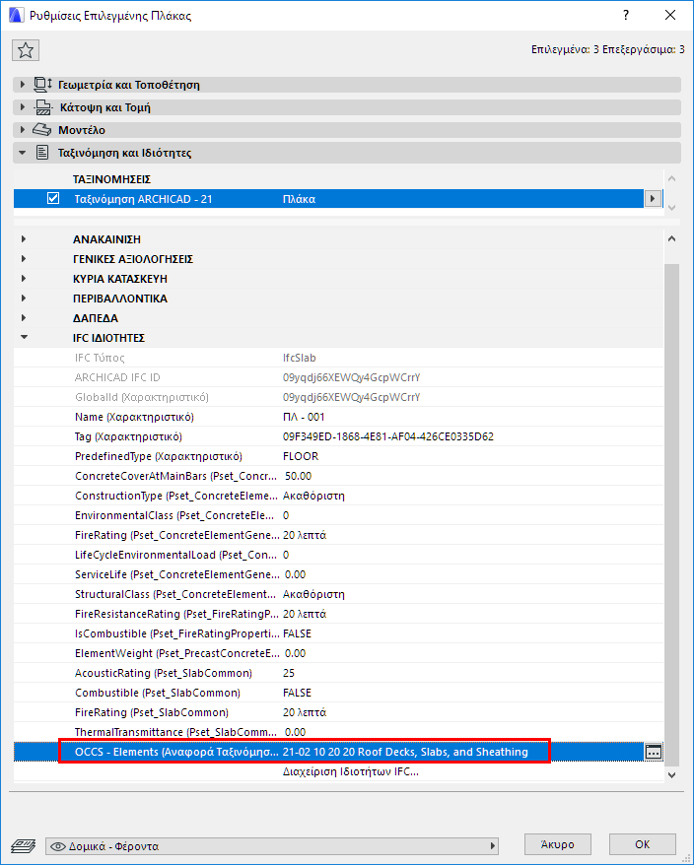Click the Tag GUID value
Viewport: 694px width, 865px height.
pyautogui.click(x=388, y=436)
